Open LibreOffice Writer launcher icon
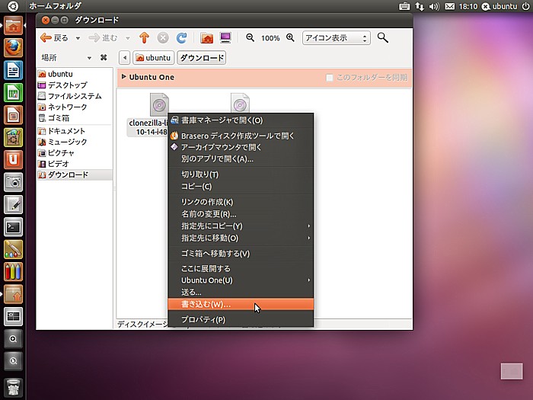The width and height of the screenshot is (533, 400). tap(13, 70)
